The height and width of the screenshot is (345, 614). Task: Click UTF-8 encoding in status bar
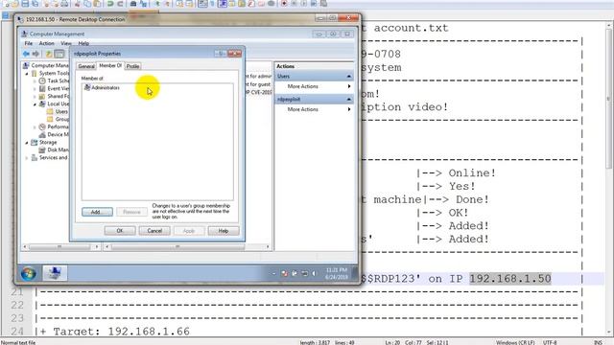click(x=550, y=342)
